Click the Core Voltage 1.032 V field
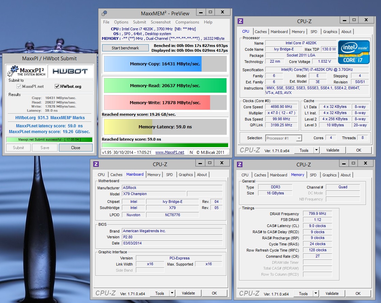Image resolution: width=381 pixels, height=303 pixels. [x=324, y=62]
